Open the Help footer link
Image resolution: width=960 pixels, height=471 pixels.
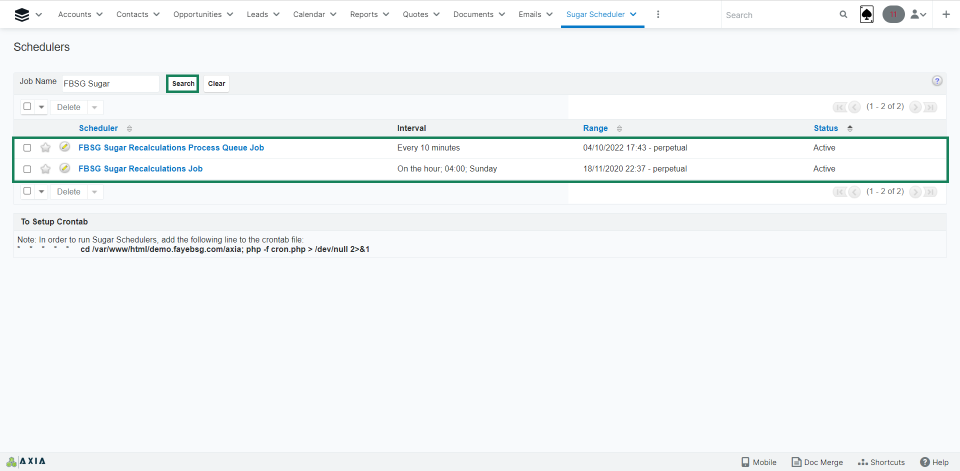click(x=934, y=462)
